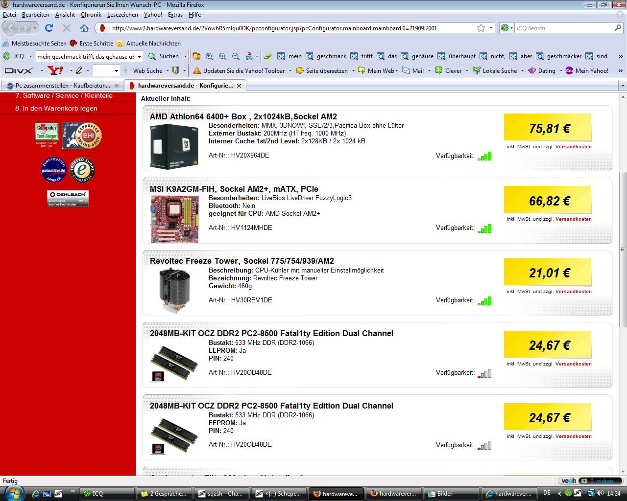Image resolution: width=627 pixels, height=501 pixels.
Task: Click sidebar link Software / Service / Kleinteile
Action: [64, 95]
